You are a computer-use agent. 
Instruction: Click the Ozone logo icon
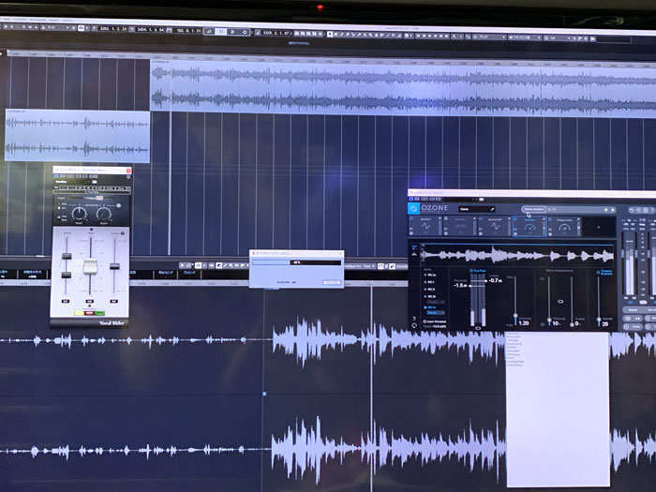(413, 208)
